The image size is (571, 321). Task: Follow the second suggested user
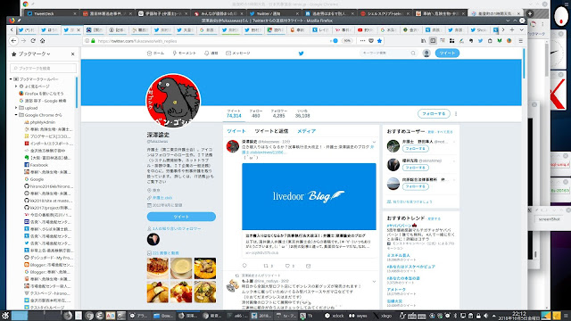click(x=416, y=168)
